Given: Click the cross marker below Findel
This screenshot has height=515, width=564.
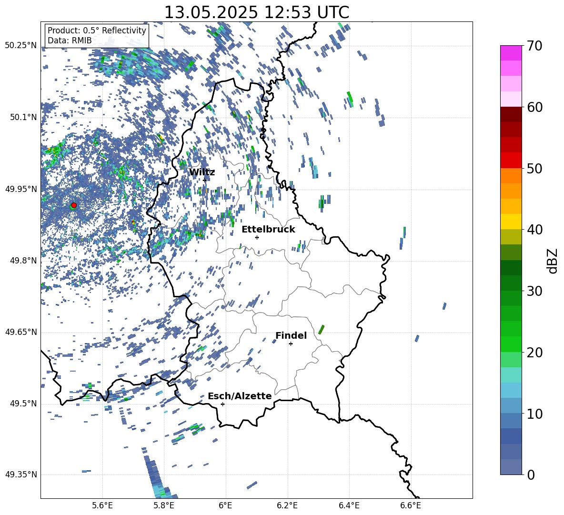Looking at the screenshot, I should [291, 344].
